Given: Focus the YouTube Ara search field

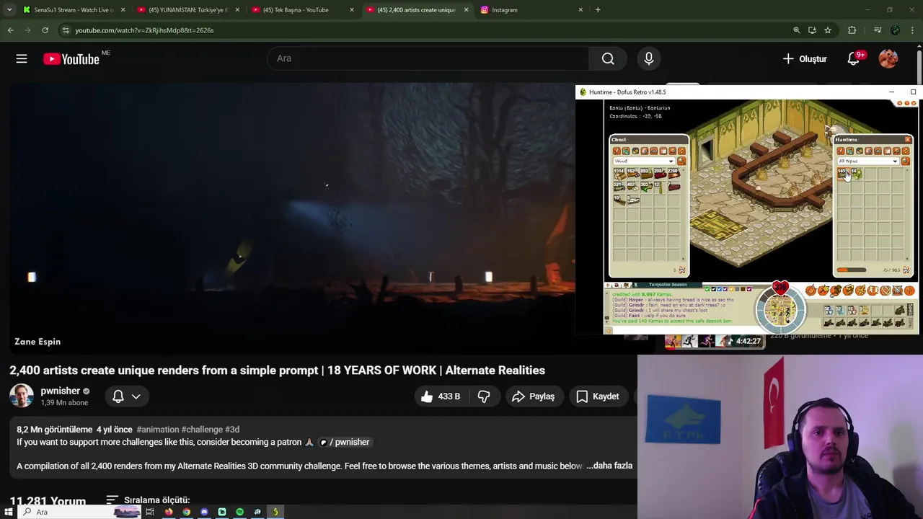Looking at the screenshot, I should point(428,58).
